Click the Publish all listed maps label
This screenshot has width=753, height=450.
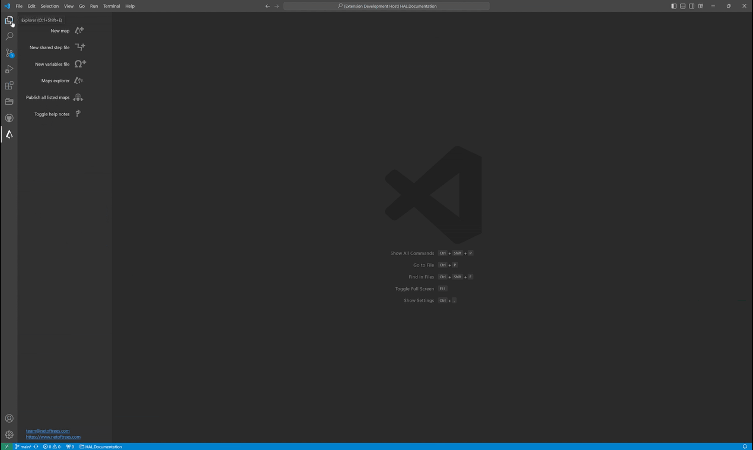pyautogui.click(x=47, y=97)
